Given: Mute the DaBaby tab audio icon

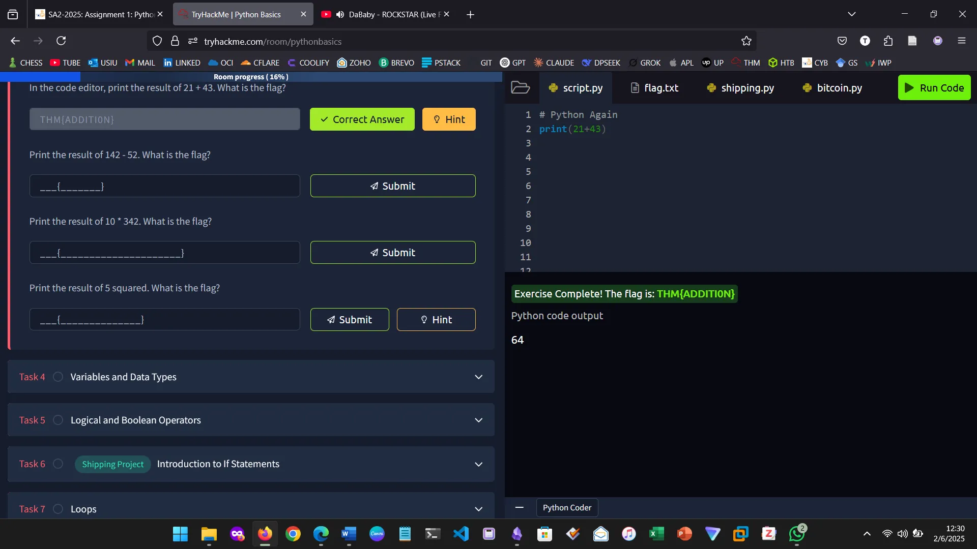Looking at the screenshot, I should coord(340,14).
